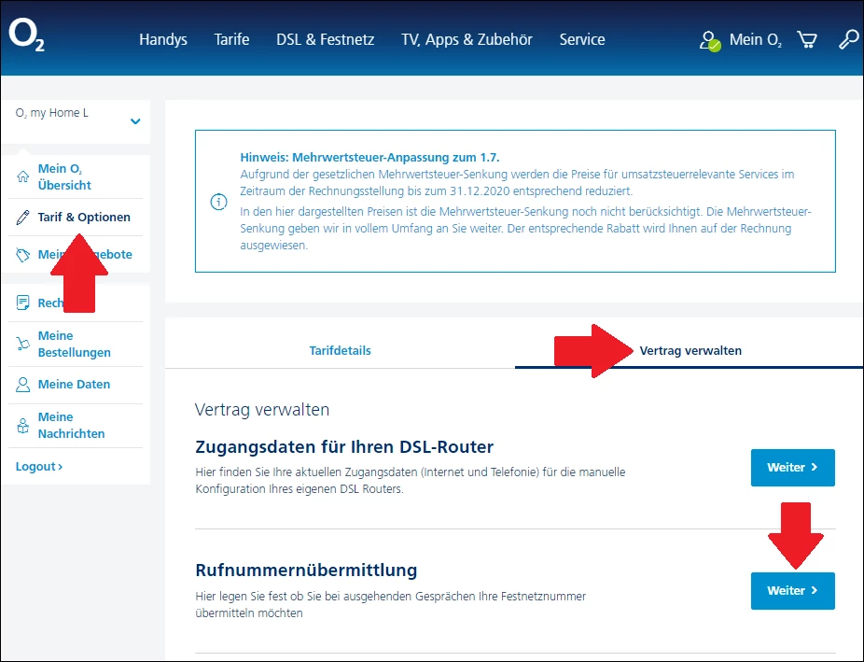The image size is (864, 662).
Task: Click the trolley icon for Meine Bestellungen
Action: coord(22,344)
